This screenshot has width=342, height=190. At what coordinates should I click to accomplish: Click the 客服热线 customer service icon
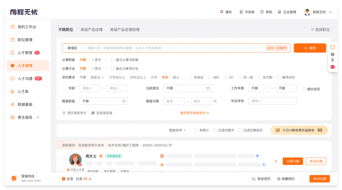pyautogui.click(x=14, y=178)
